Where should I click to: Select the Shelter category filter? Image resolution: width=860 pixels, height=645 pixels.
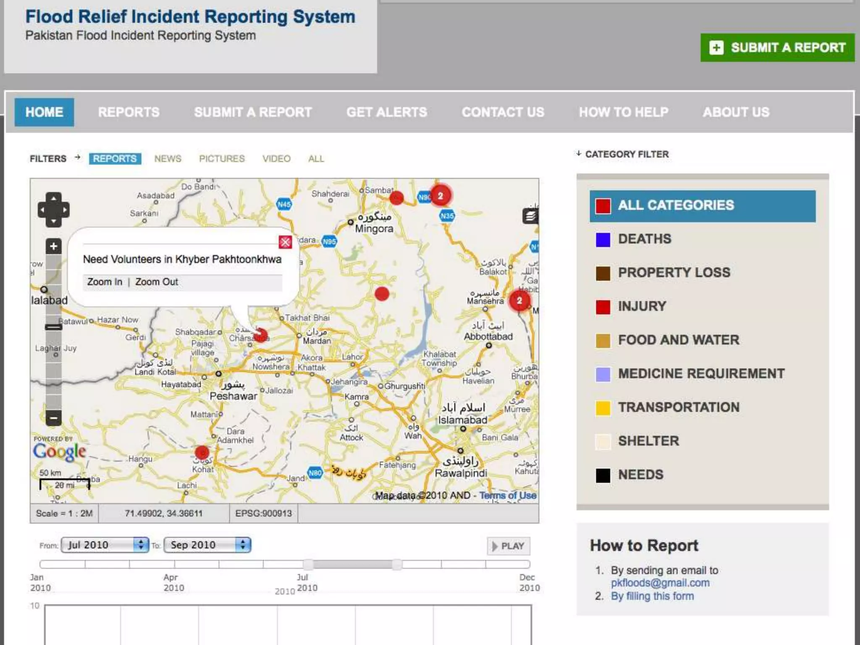(x=648, y=441)
